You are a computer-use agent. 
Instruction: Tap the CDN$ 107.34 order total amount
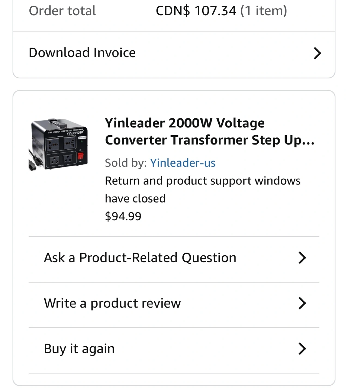(x=196, y=11)
